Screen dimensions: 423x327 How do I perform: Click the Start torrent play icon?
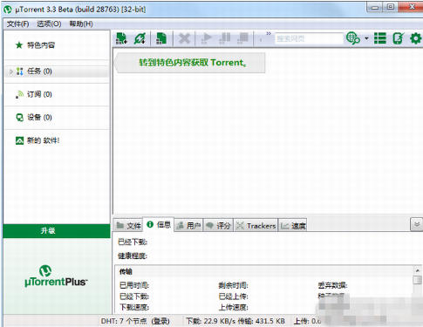[x=206, y=38]
